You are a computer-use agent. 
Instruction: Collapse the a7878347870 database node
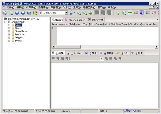(x=5, y=22)
